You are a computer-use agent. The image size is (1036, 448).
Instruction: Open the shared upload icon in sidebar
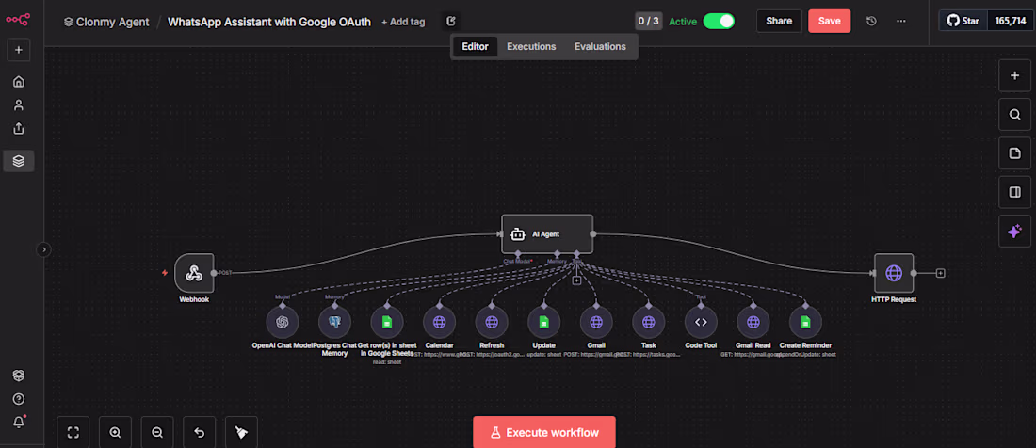point(19,128)
